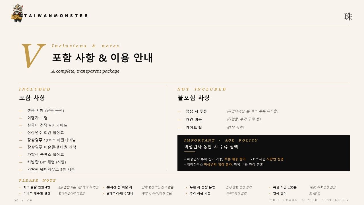Select the heading 포함 사항 & 이용 안내
The image size is (364, 205).
click(x=102, y=58)
